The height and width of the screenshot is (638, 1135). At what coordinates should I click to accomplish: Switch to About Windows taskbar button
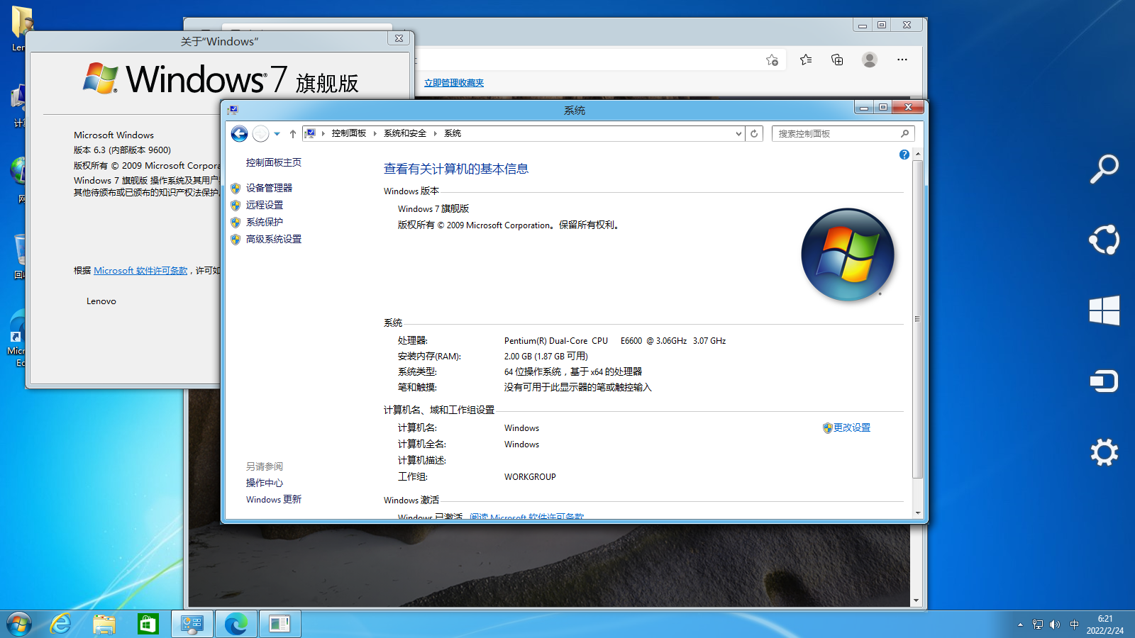click(x=280, y=625)
